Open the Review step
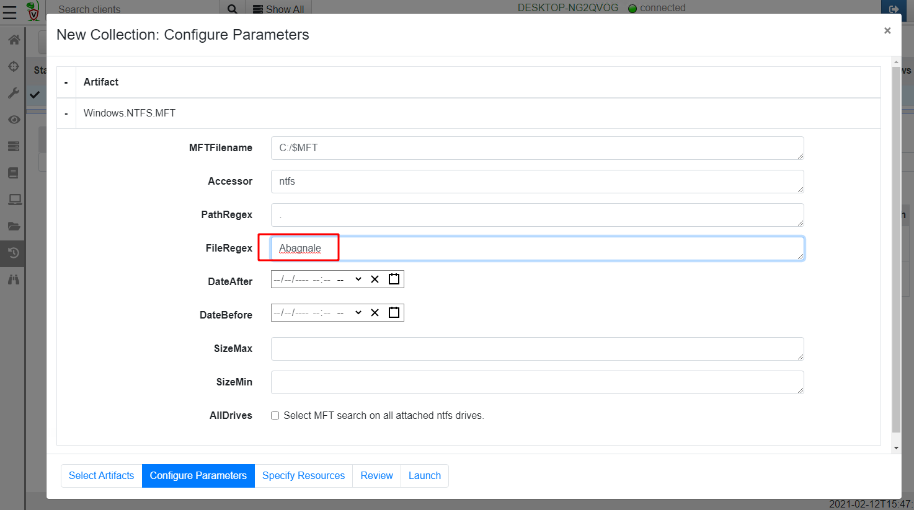This screenshot has height=510, width=914. click(376, 476)
